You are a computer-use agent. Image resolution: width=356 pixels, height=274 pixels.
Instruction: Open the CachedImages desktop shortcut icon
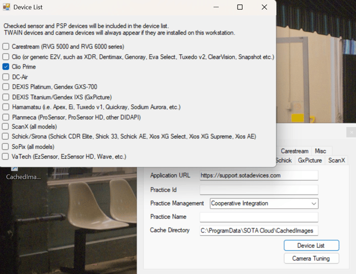(15, 169)
